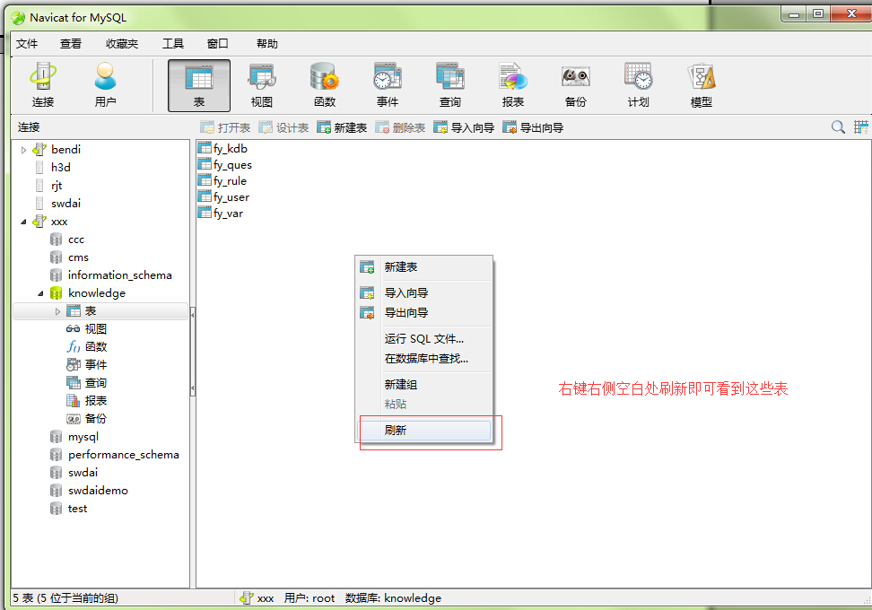Image resolution: width=872 pixels, height=610 pixels.
Task: Open the 计划 schedule section
Action: click(x=639, y=85)
